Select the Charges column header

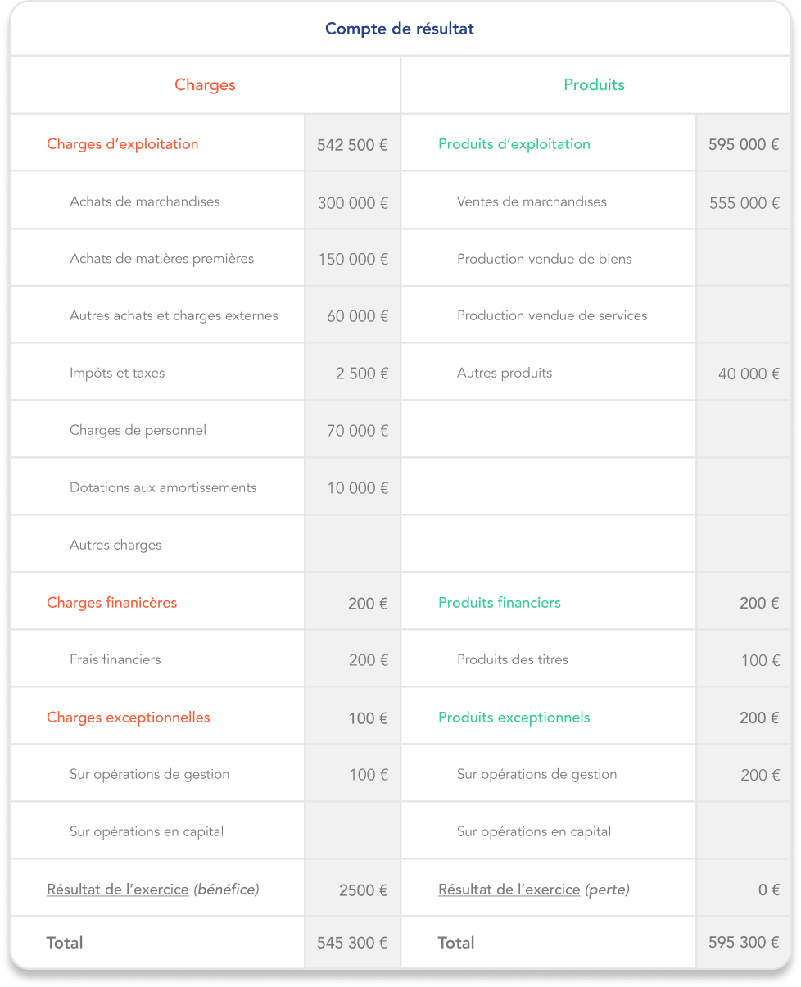pos(205,85)
